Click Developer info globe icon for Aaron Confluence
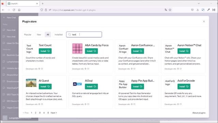 132,69
